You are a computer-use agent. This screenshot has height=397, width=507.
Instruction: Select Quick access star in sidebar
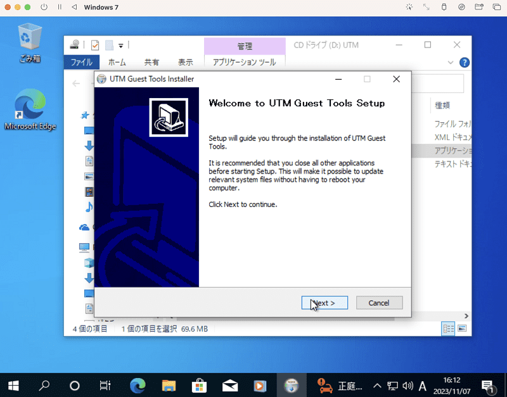85,115
